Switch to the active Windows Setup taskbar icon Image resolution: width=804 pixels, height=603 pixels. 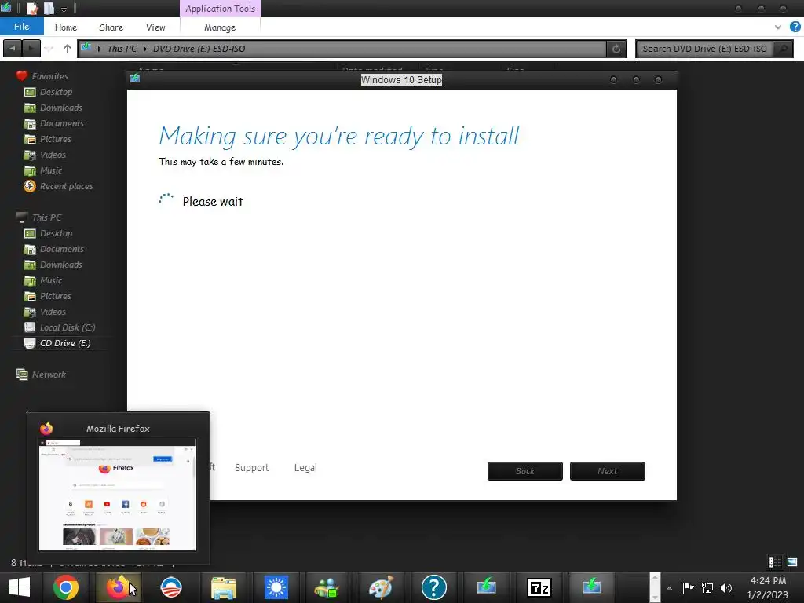pyautogui.click(x=591, y=587)
